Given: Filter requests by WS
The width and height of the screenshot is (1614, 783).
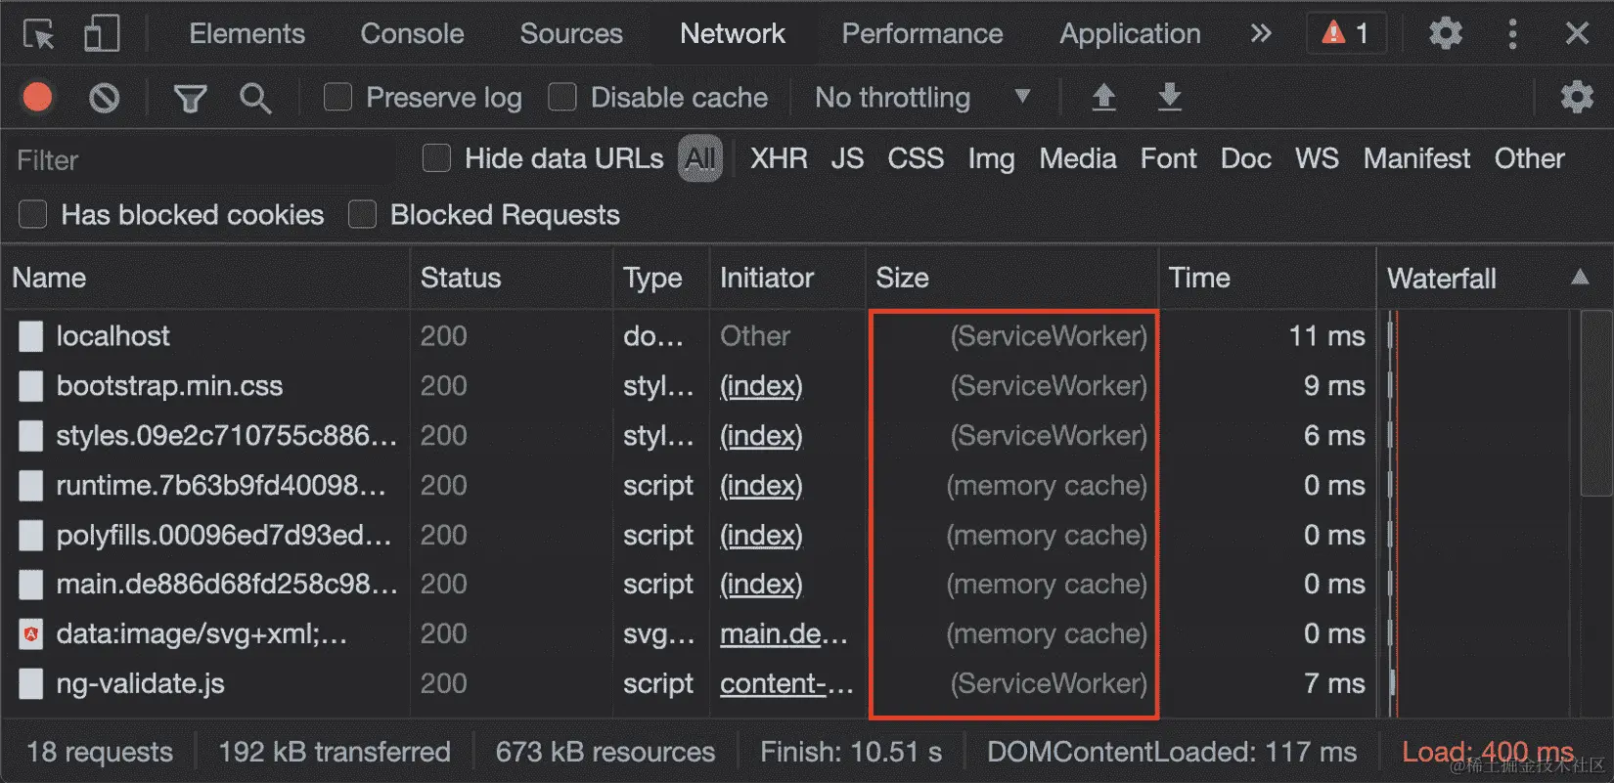Looking at the screenshot, I should coord(1317,158).
